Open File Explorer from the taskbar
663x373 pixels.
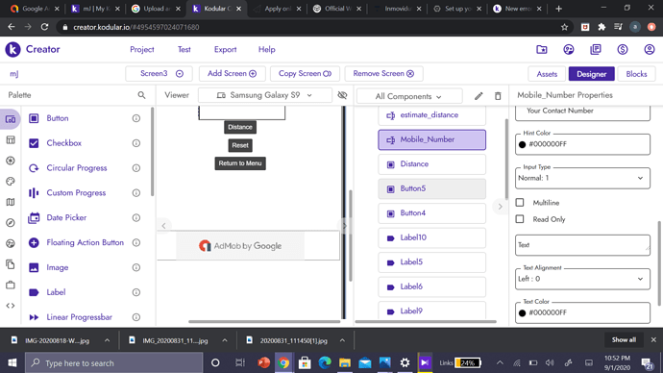345,362
